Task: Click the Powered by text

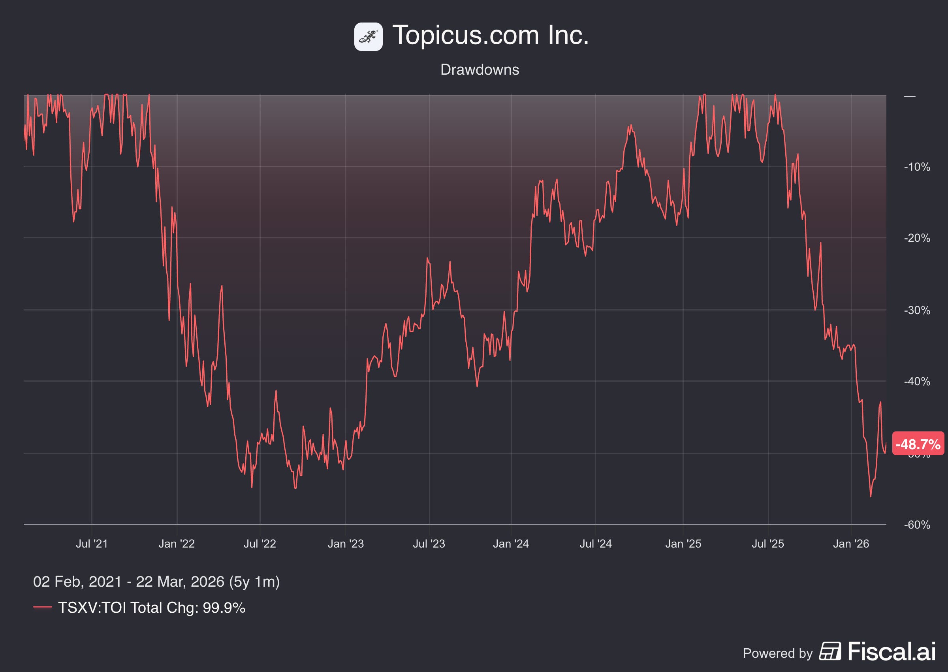Action: click(x=778, y=653)
